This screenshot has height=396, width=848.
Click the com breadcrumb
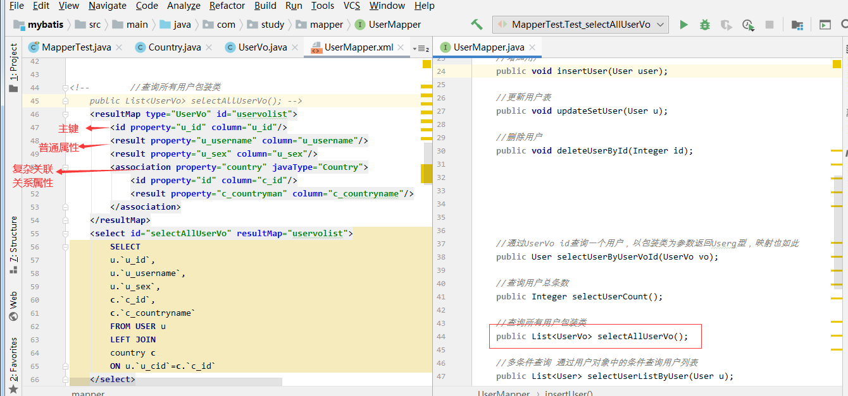click(x=219, y=25)
